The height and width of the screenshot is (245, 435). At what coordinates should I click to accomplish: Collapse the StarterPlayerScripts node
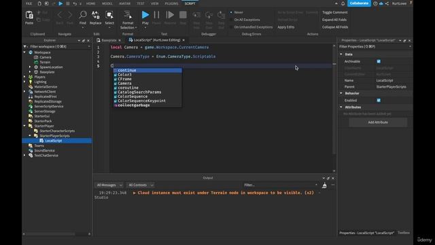pyautogui.click(x=30, y=136)
